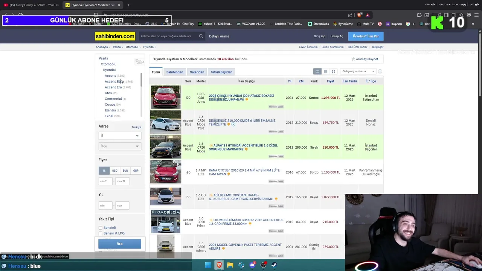The image size is (482, 271).
Task: Click the car category icon in sidebar
Action: pyautogui.click(x=139, y=61)
